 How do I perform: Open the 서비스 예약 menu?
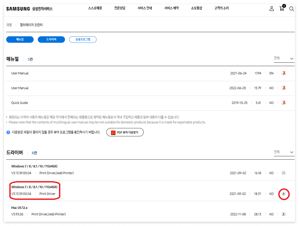tap(172, 8)
